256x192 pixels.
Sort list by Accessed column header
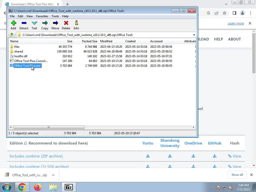[x=161, y=41]
